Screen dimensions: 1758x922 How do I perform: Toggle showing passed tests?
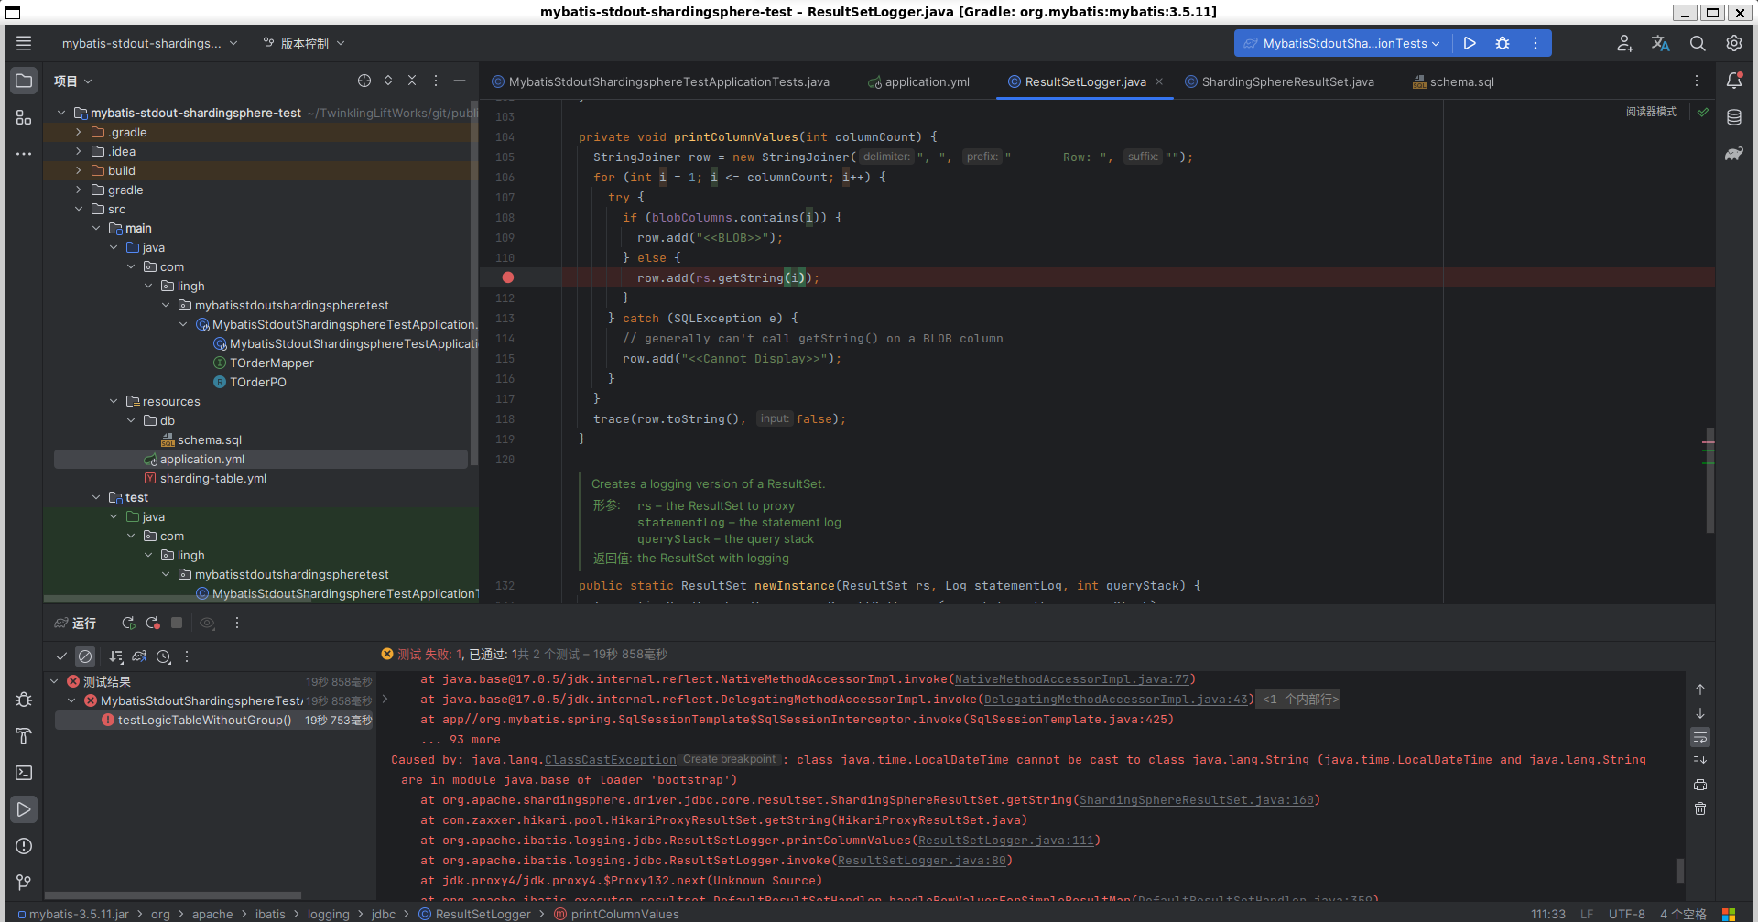pyautogui.click(x=61, y=656)
